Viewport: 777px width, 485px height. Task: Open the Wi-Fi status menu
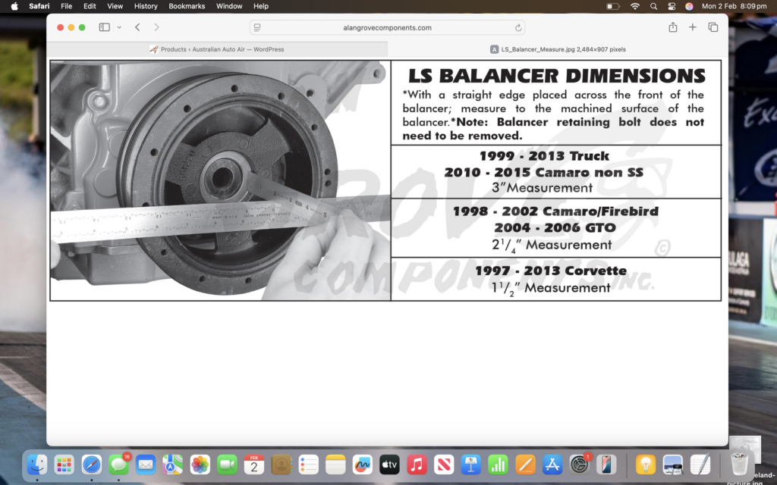click(x=634, y=6)
